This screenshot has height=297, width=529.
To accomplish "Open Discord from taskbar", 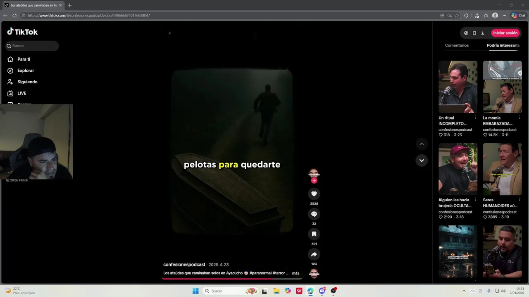I will pos(322,291).
